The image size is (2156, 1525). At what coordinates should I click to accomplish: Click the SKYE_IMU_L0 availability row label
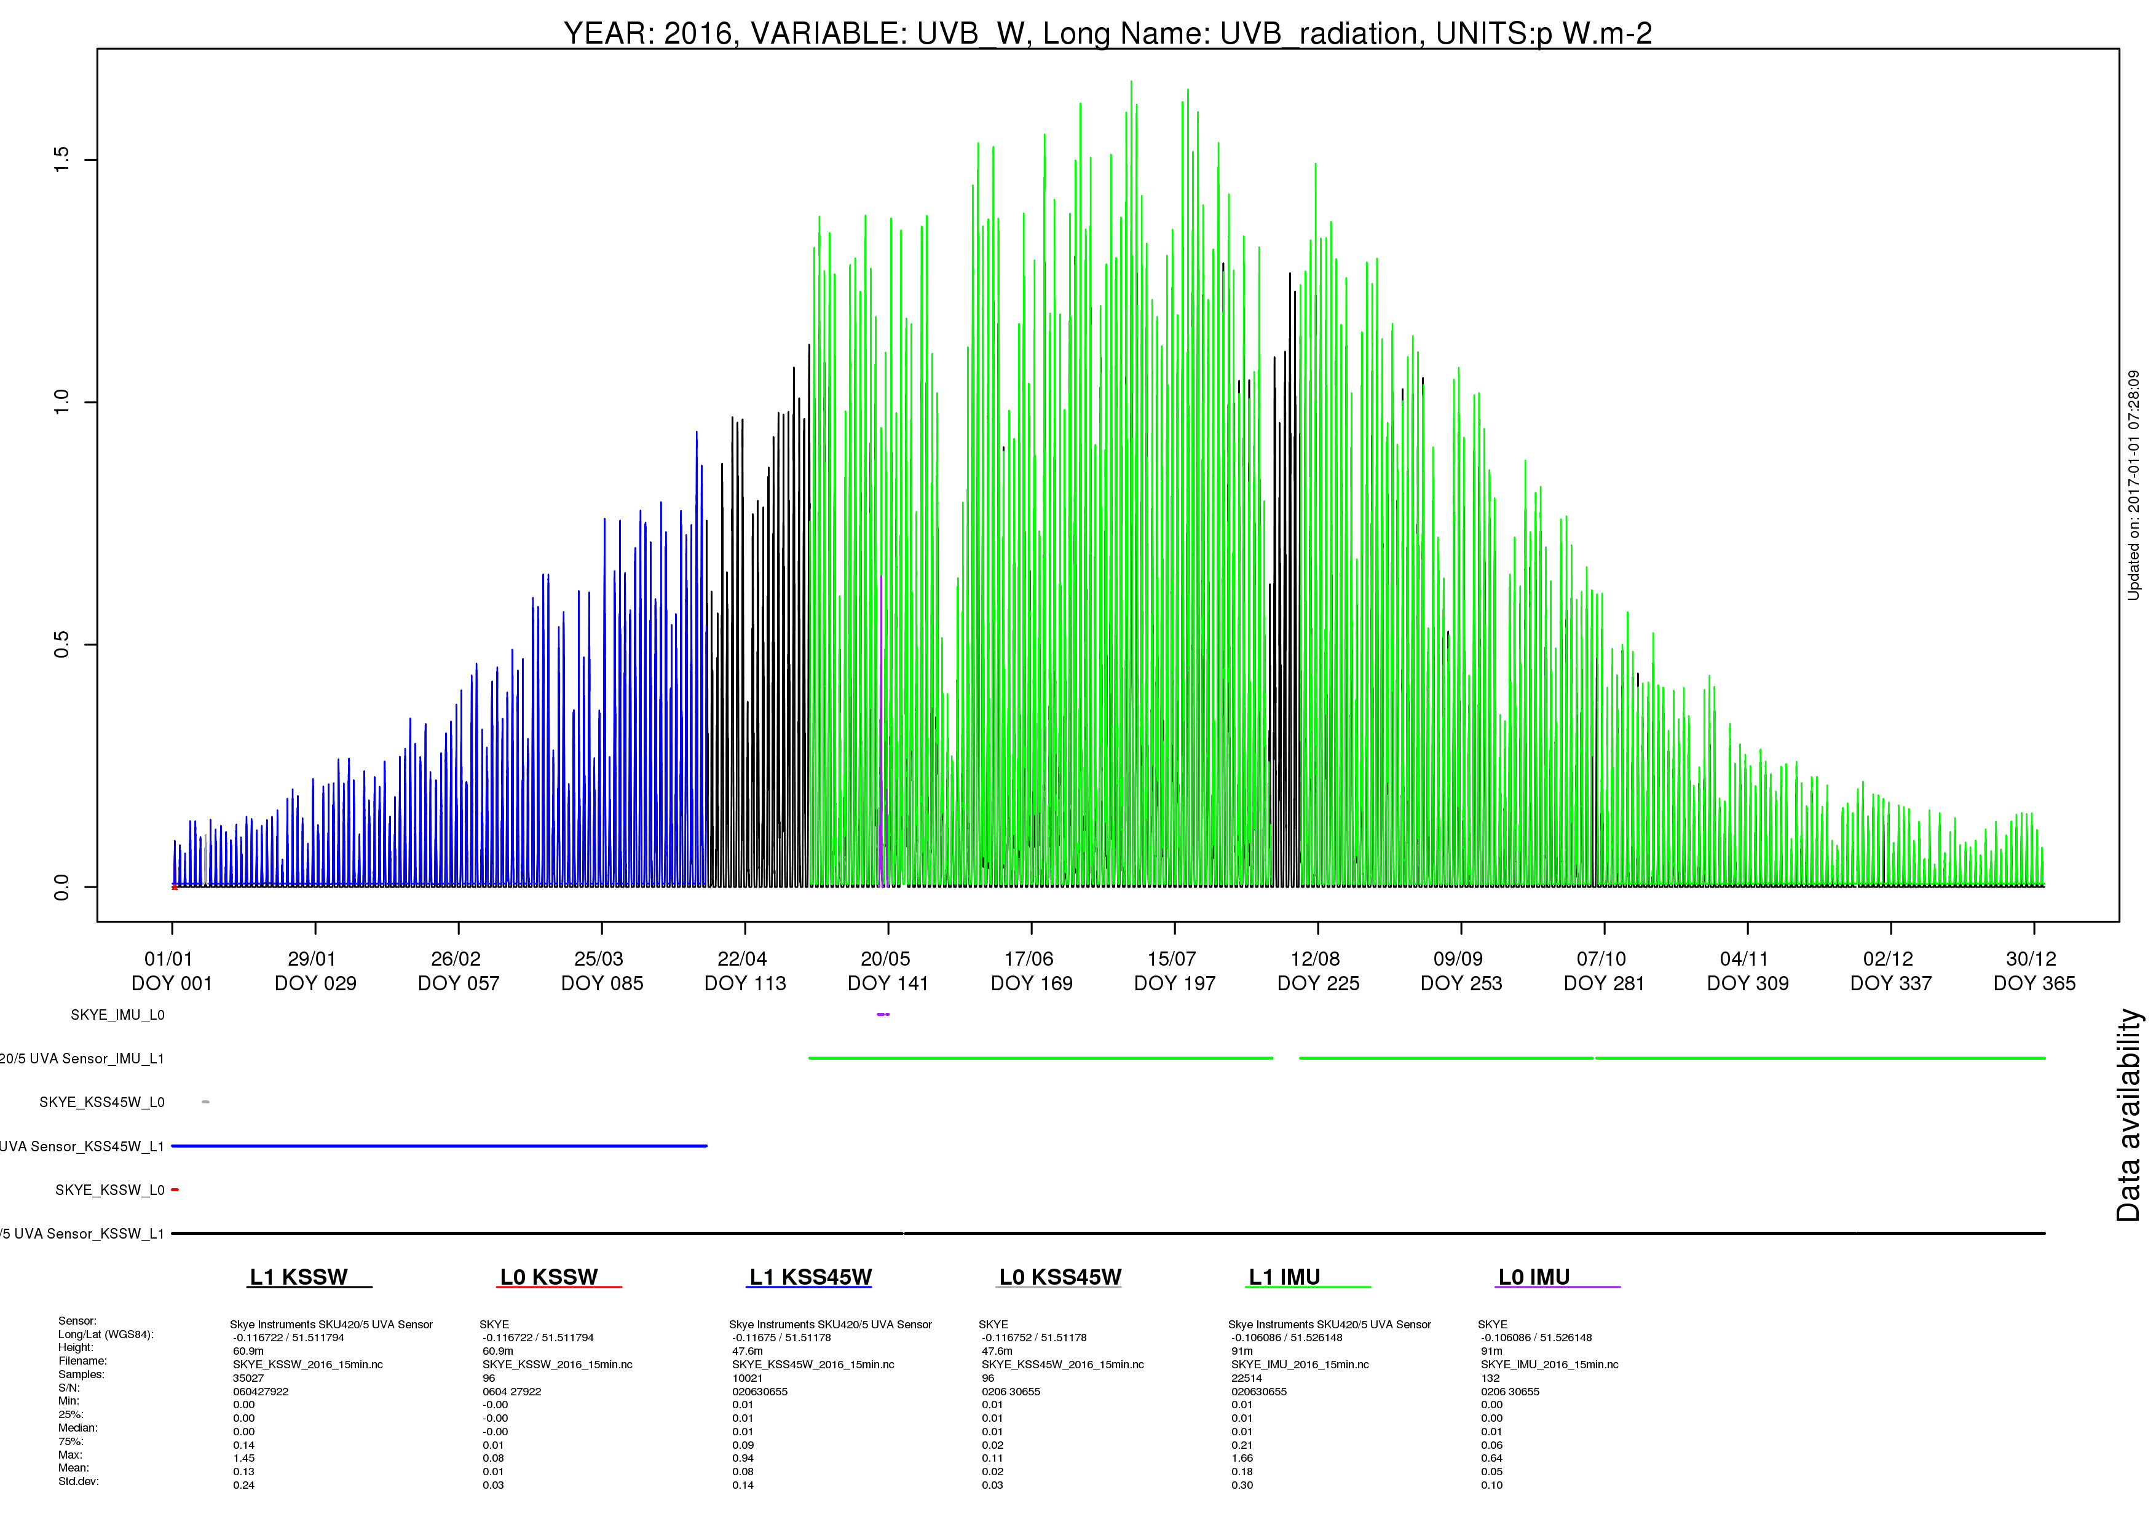(117, 1015)
